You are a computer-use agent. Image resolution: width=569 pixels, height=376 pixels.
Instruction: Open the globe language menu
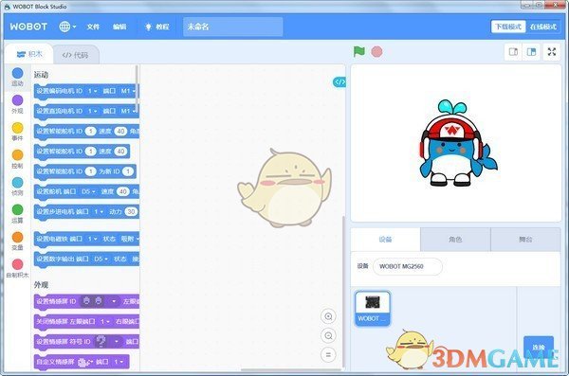tap(67, 27)
